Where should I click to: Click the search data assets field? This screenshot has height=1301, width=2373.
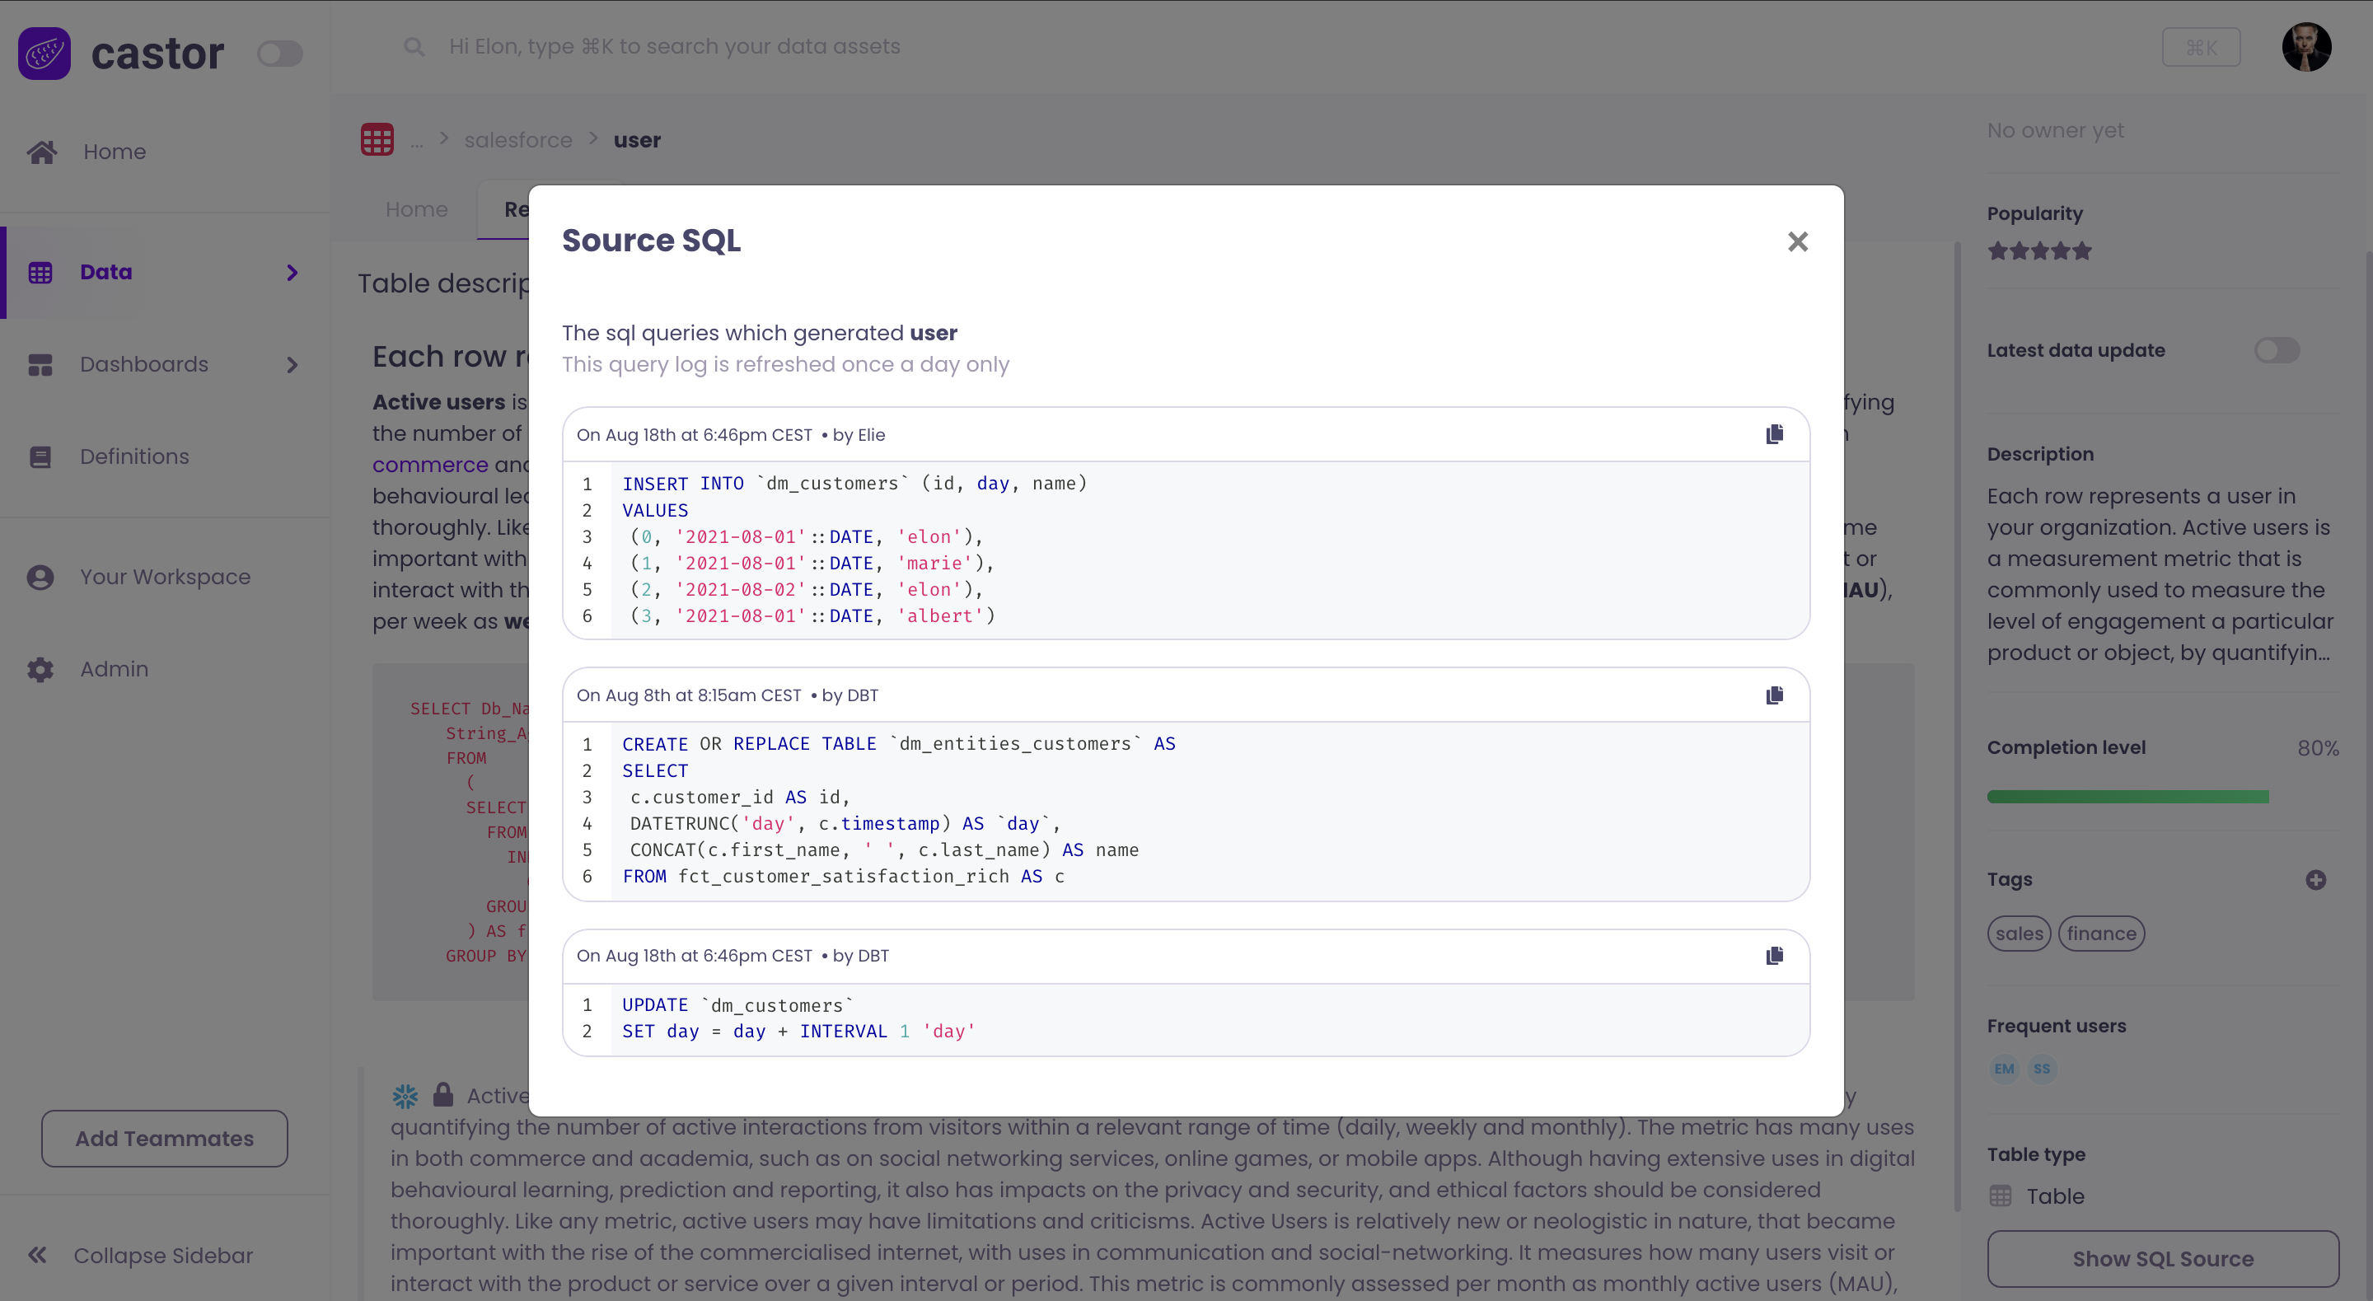click(674, 47)
